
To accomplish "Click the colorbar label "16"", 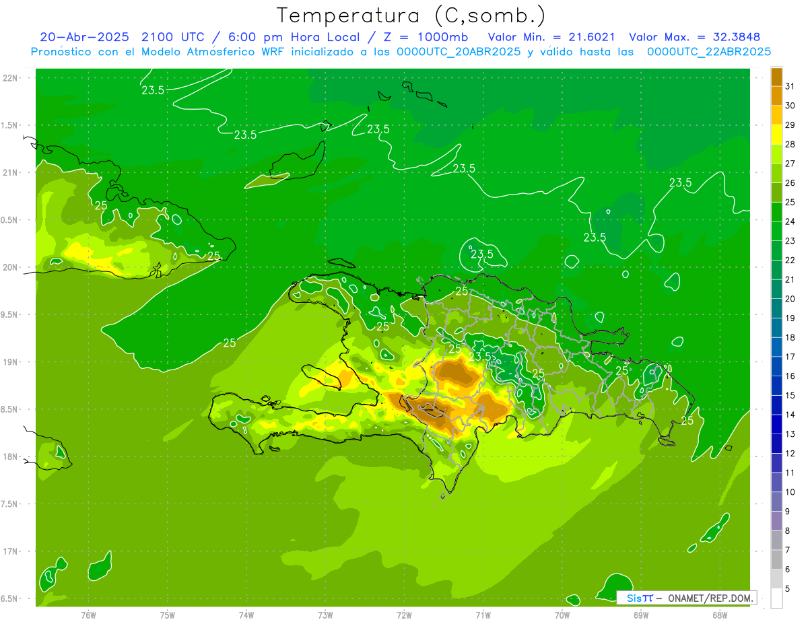I will [790, 376].
